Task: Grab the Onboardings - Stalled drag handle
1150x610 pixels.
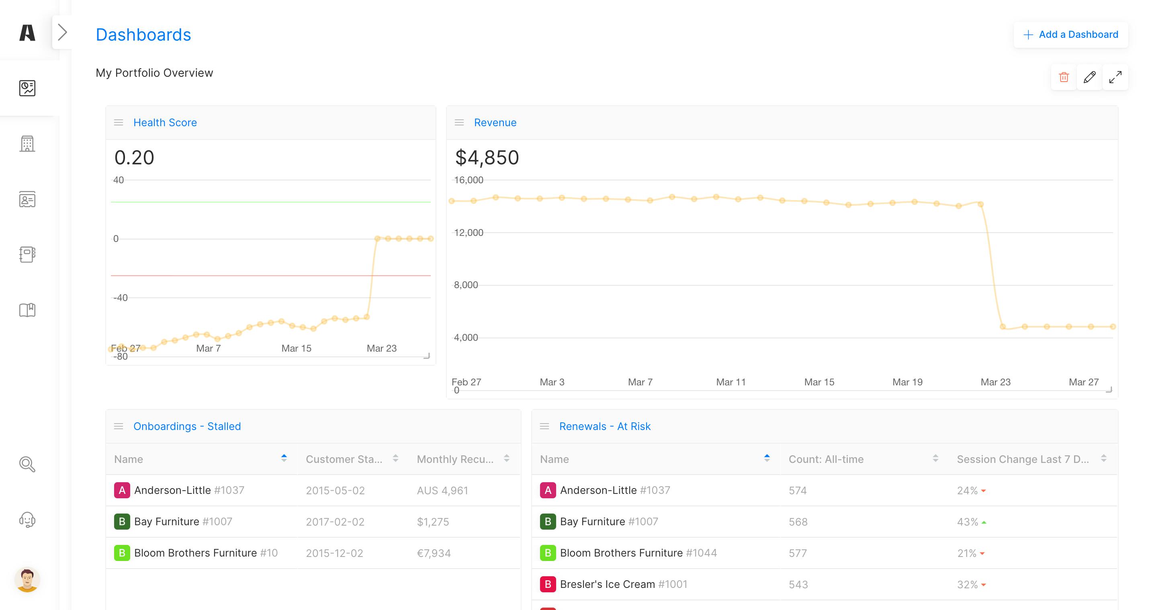Action: (x=118, y=426)
